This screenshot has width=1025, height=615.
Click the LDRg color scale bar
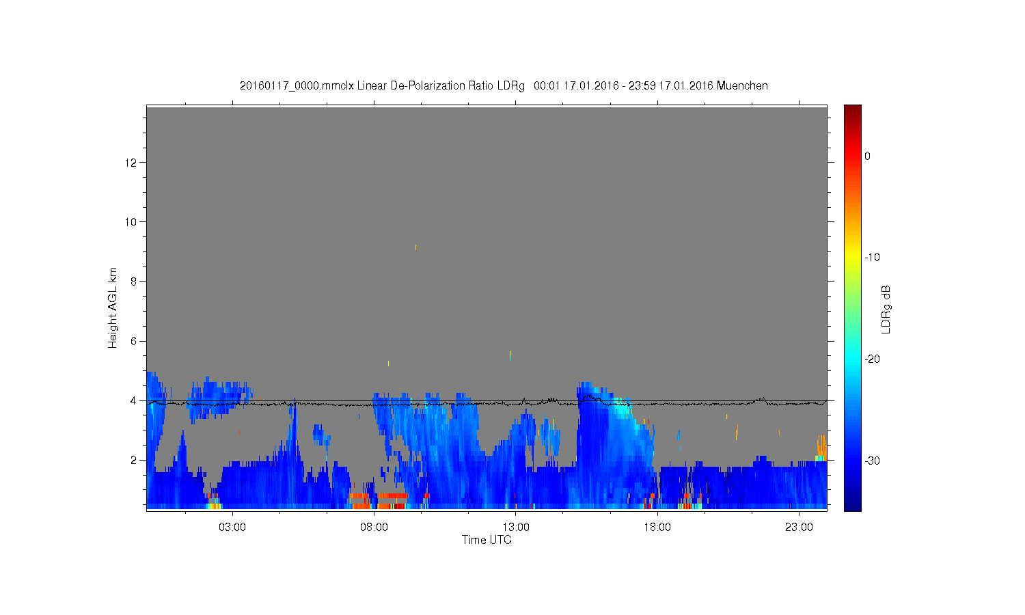pos(852,307)
